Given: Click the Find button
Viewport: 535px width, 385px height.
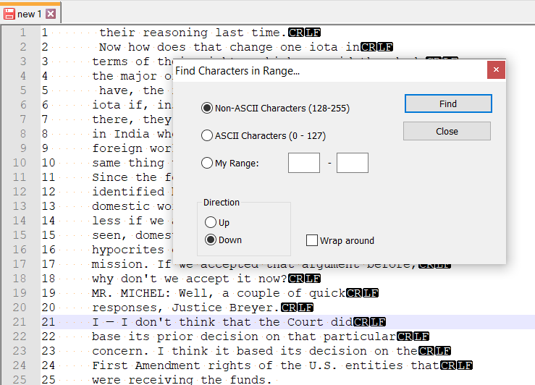Looking at the screenshot, I should tap(448, 103).
